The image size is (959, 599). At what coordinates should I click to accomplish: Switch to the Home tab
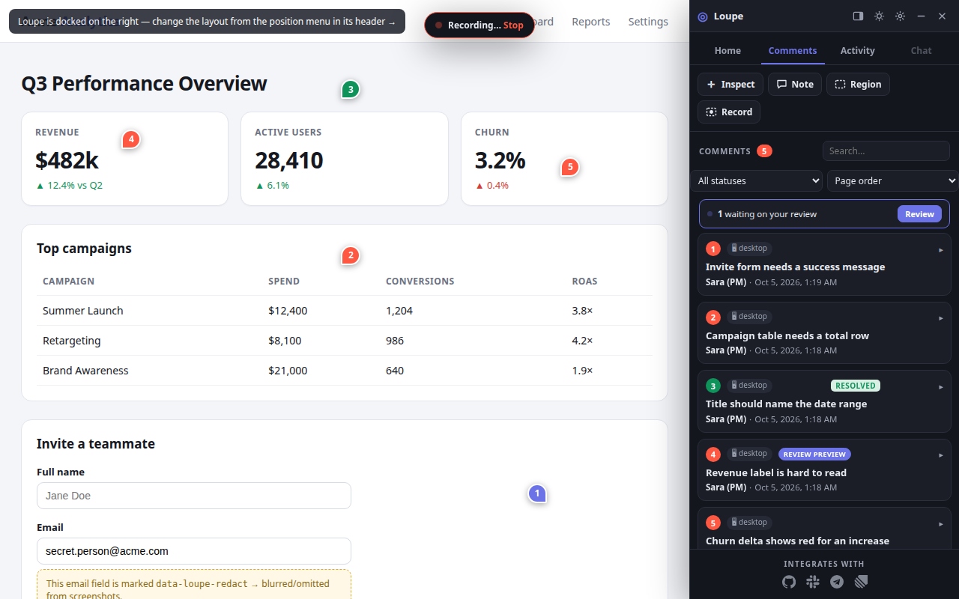pos(727,50)
